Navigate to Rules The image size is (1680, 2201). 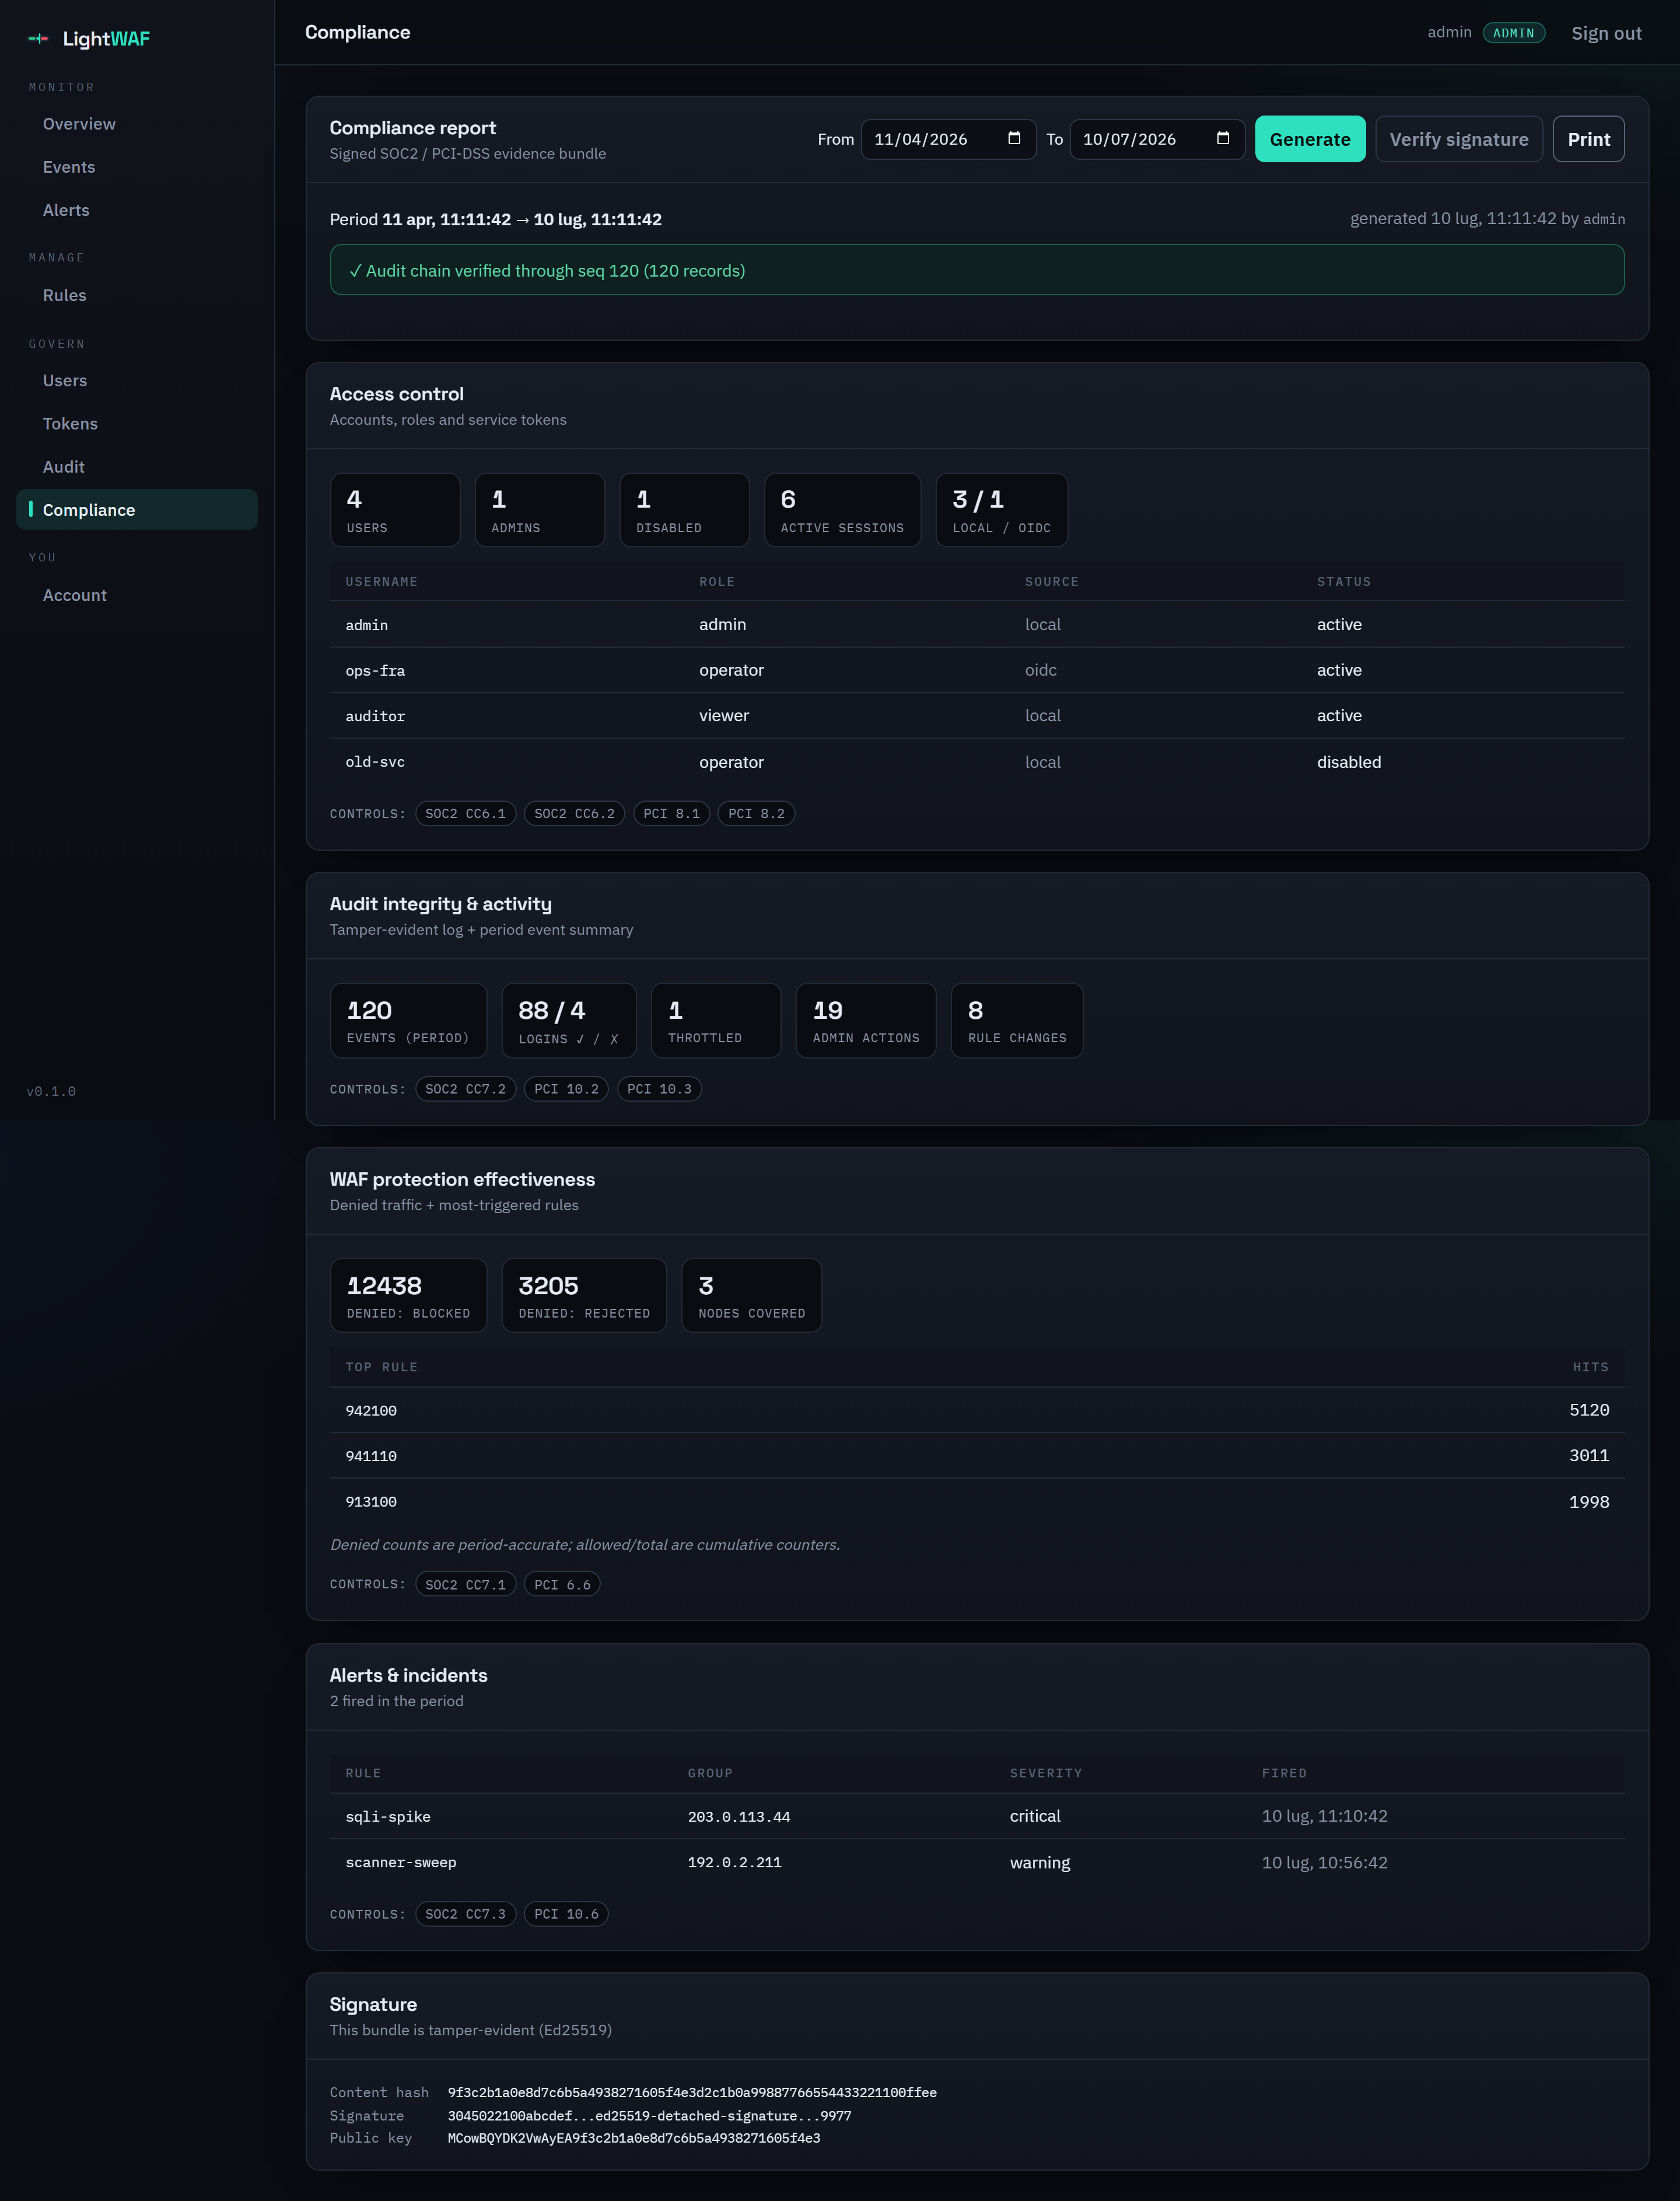point(137,295)
